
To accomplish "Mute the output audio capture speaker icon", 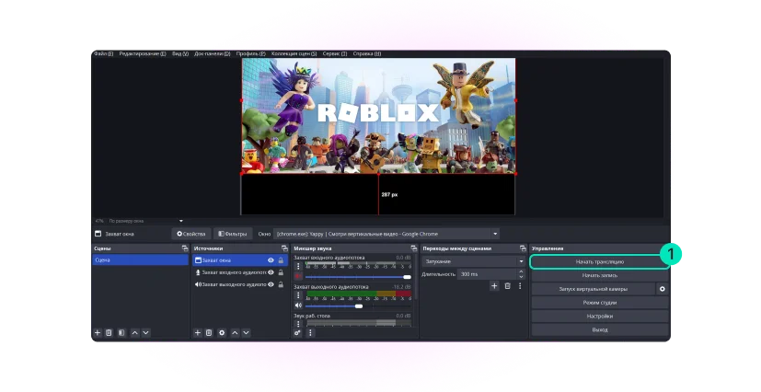I will click(x=298, y=305).
